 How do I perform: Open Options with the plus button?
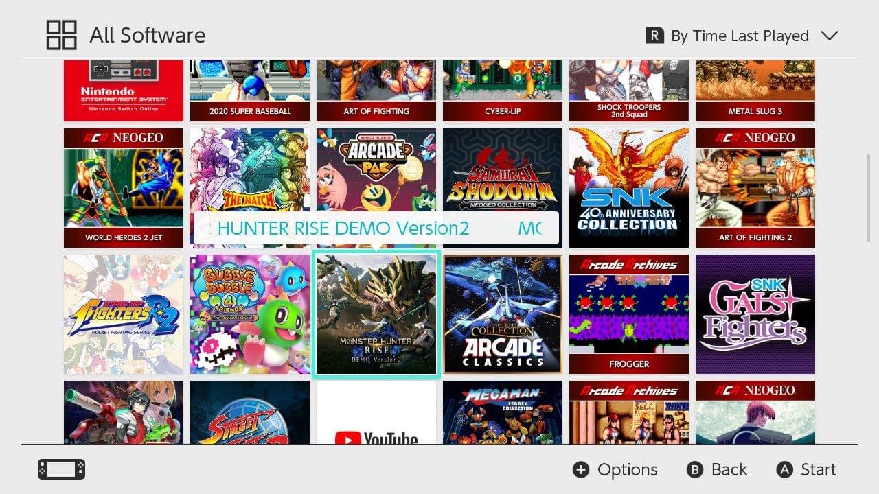[615, 469]
